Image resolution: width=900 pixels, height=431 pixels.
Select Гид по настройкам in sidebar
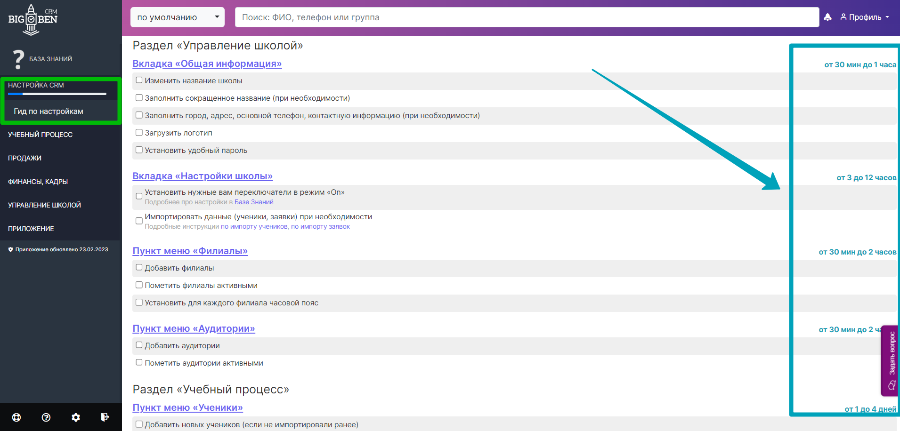(49, 112)
